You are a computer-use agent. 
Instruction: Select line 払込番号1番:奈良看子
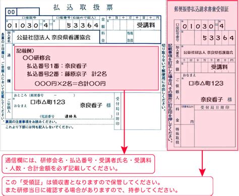[57, 66]
